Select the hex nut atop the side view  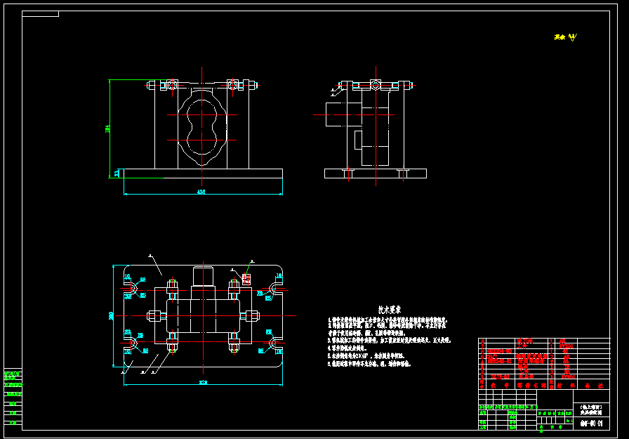[376, 85]
